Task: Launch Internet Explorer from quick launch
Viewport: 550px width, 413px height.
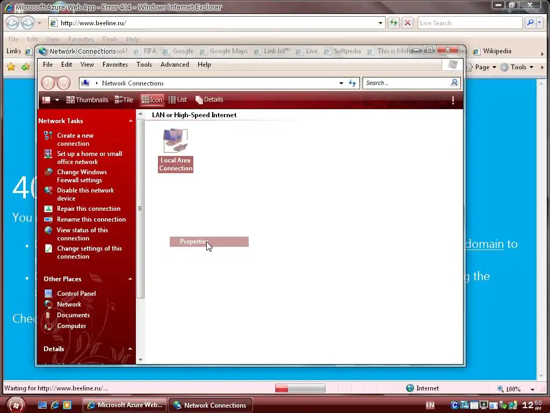Action: tap(55, 405)
